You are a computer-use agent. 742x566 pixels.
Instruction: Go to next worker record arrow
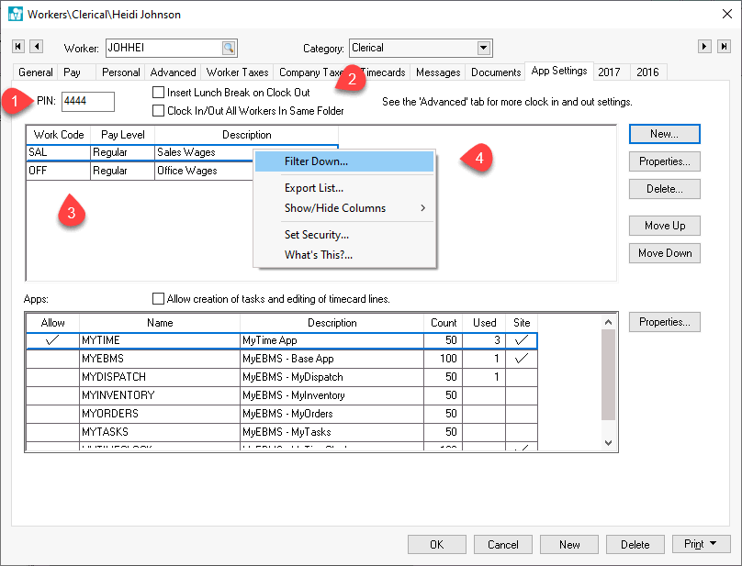click(704, 47)
